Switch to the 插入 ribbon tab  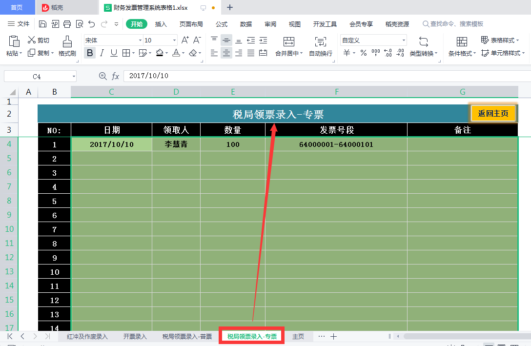coord(161,24)
